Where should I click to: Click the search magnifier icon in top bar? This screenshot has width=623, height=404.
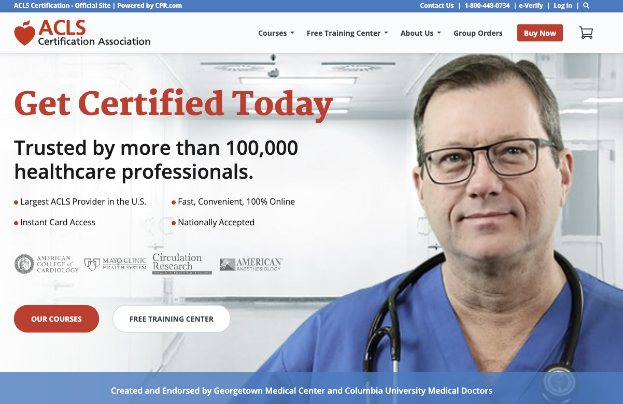pyautogui.click(x=586, y=6)
